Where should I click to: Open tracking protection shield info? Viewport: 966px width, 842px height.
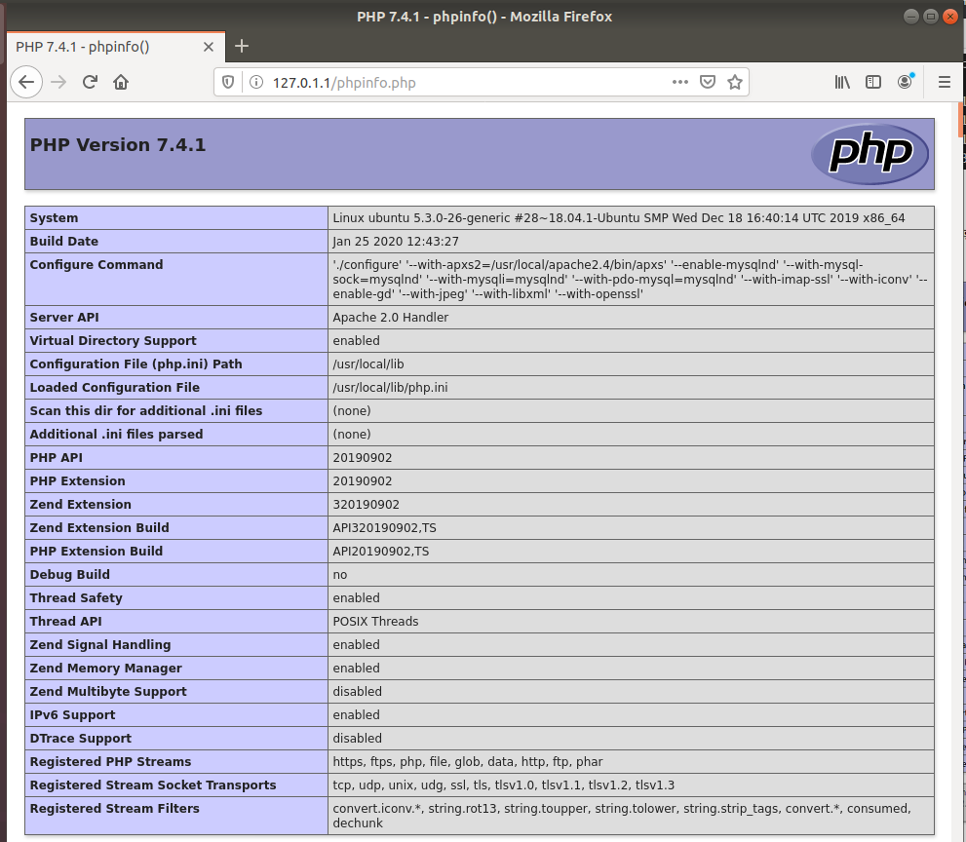click(228, 82)
